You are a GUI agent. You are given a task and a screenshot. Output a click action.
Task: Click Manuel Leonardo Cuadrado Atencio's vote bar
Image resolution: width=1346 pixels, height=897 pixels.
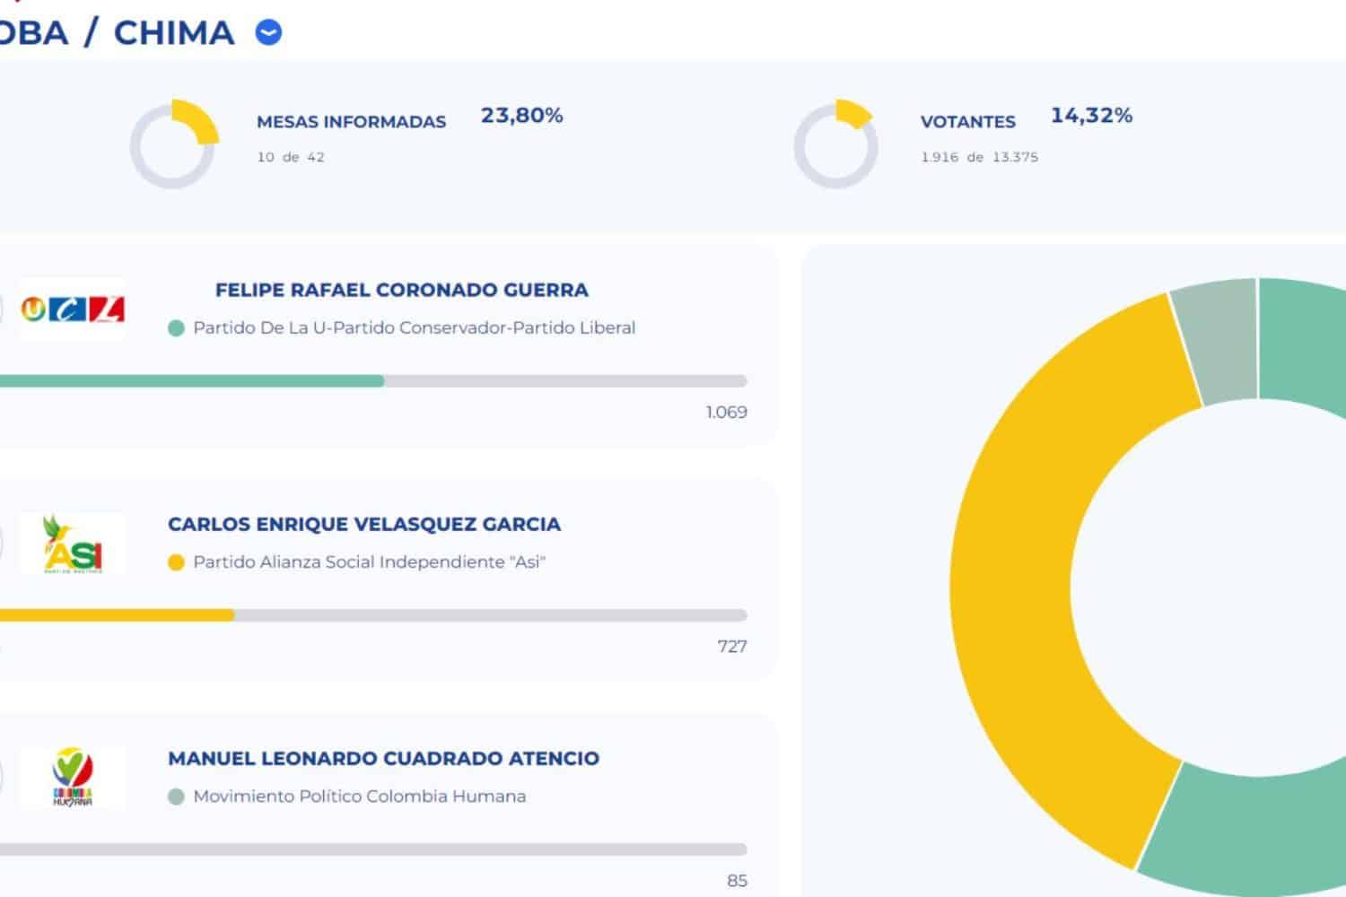[373, 849]
